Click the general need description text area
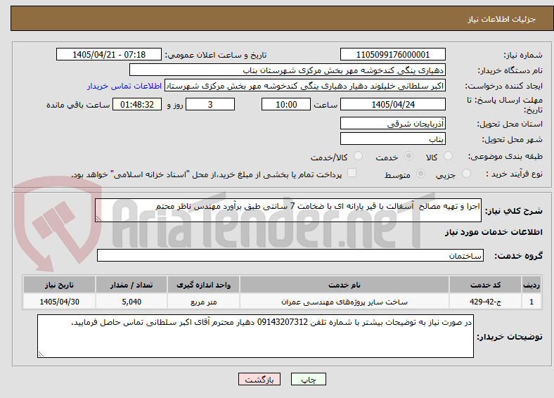 tap(288, 210)
